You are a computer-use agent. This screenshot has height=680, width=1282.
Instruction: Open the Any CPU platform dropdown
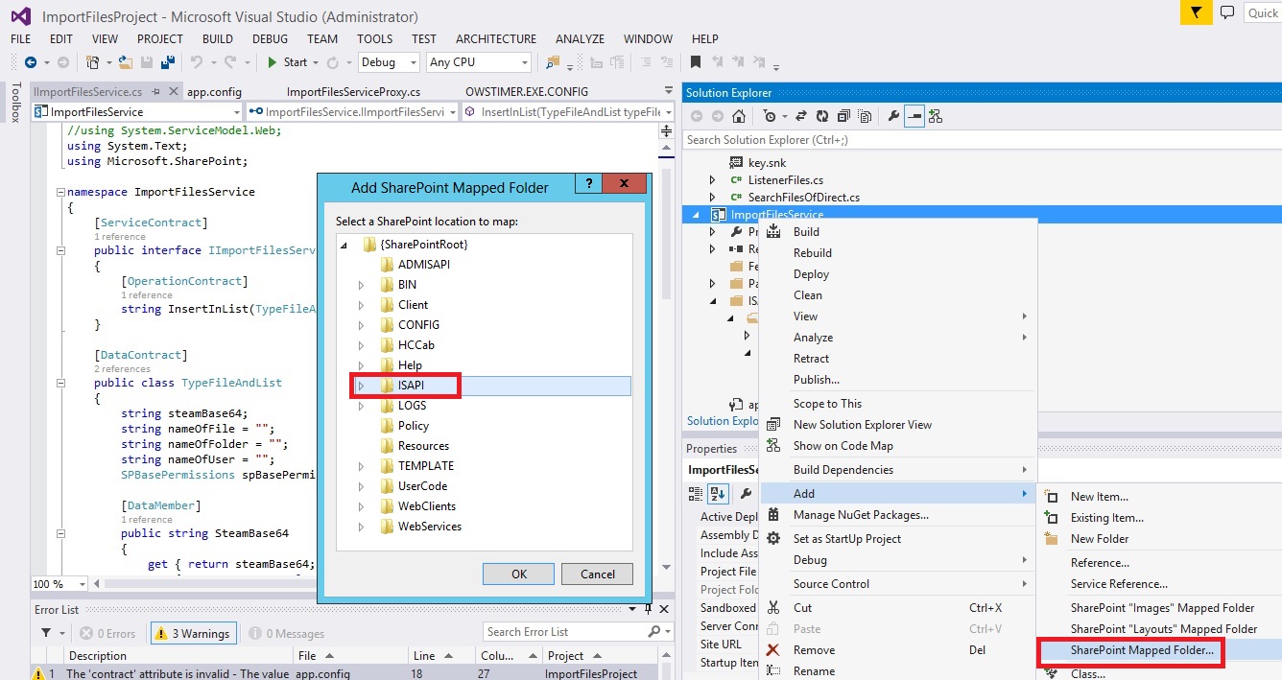pos(478,62)
